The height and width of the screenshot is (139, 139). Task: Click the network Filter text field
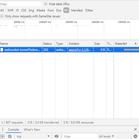[20, 4]
